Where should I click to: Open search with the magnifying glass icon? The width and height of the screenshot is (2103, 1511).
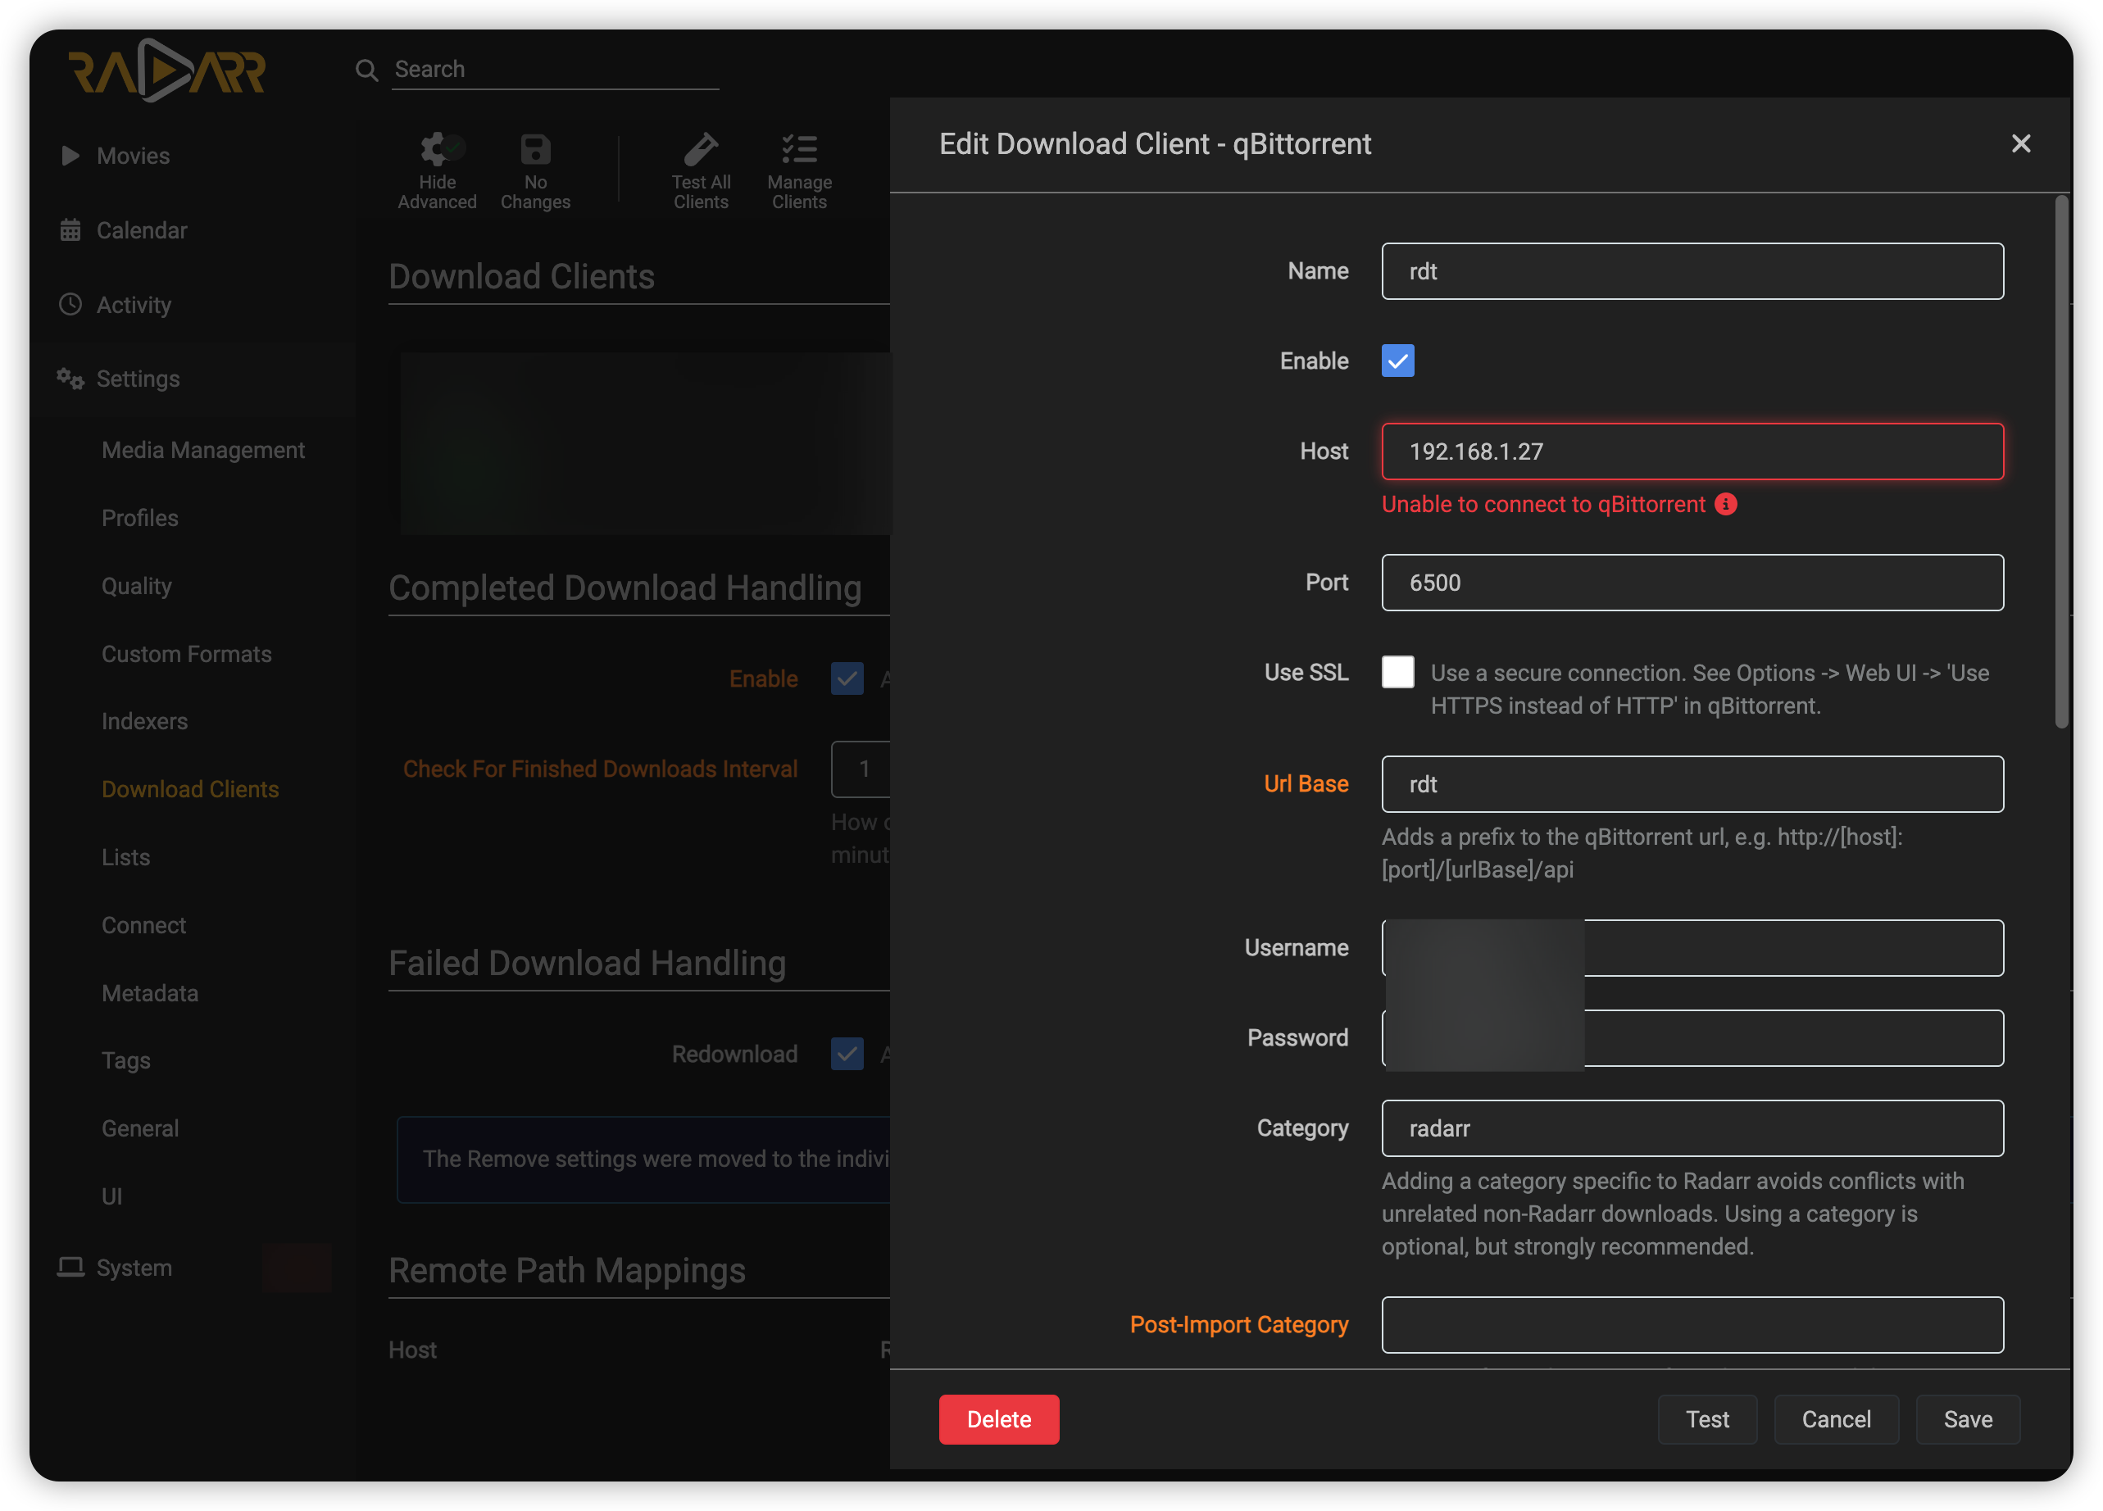coord(366,69)
